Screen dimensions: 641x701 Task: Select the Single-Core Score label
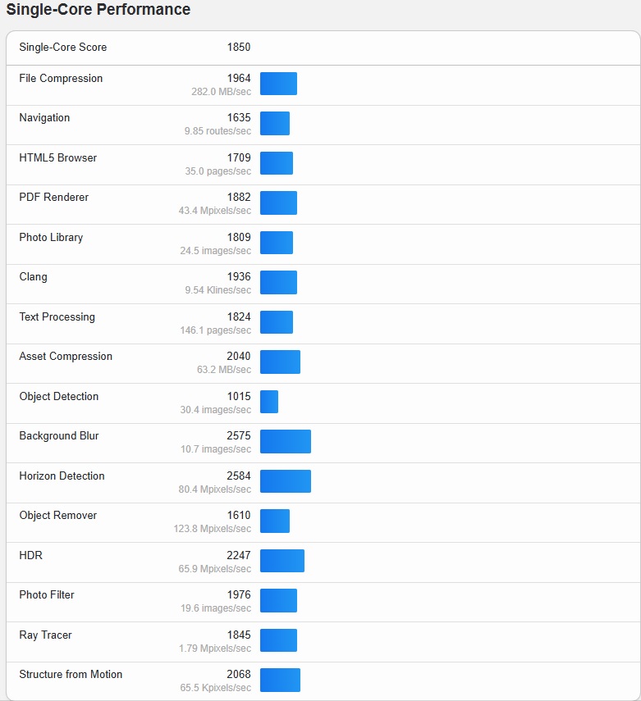[63, 48]
